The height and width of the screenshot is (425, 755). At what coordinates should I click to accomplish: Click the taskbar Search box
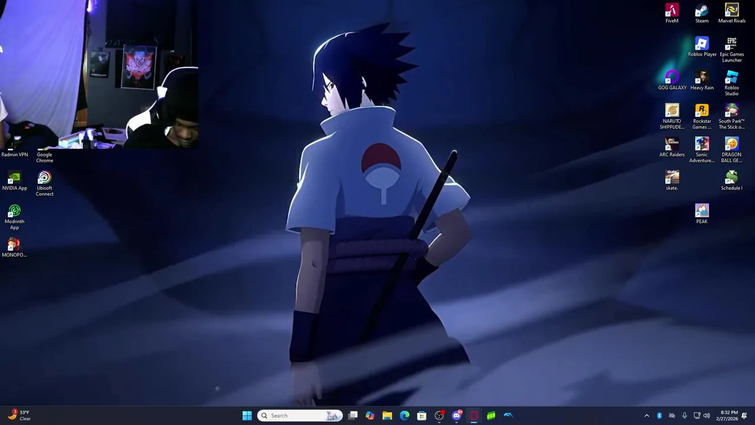300,416
